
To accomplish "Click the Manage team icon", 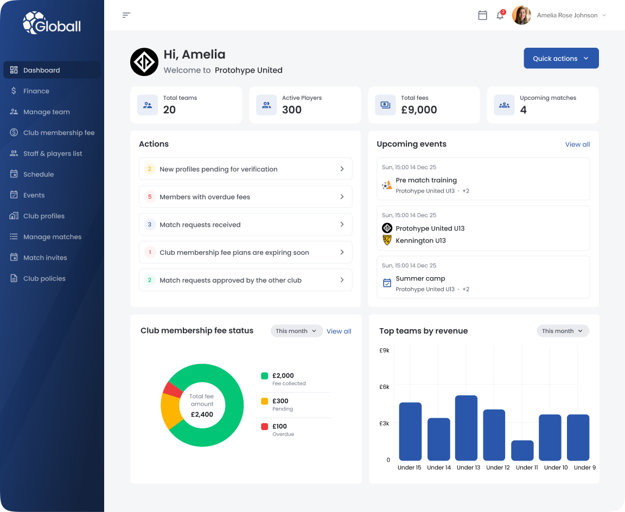I will coord(14,112).
